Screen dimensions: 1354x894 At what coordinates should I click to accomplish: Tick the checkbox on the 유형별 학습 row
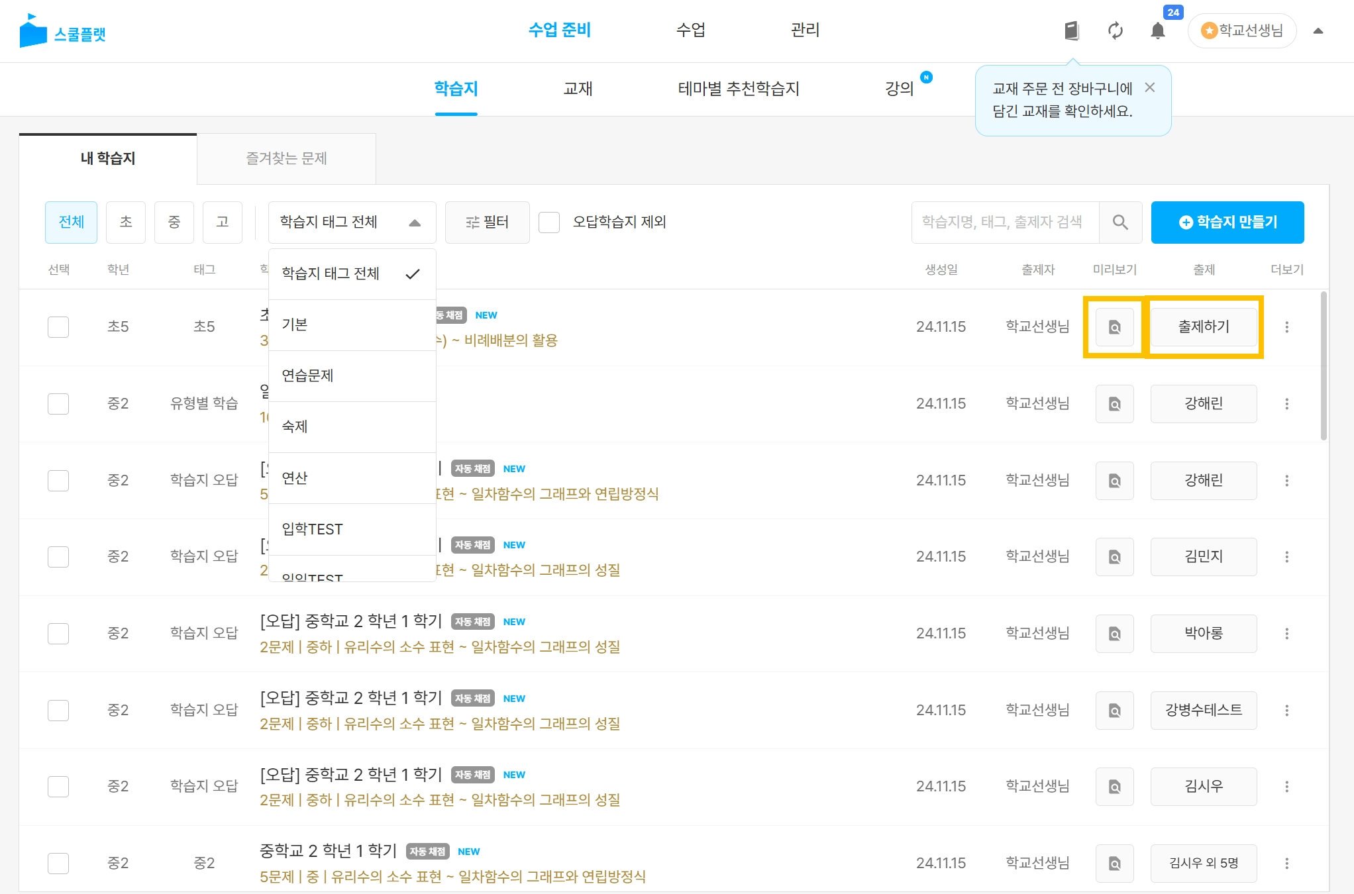[x=58, y=404]
